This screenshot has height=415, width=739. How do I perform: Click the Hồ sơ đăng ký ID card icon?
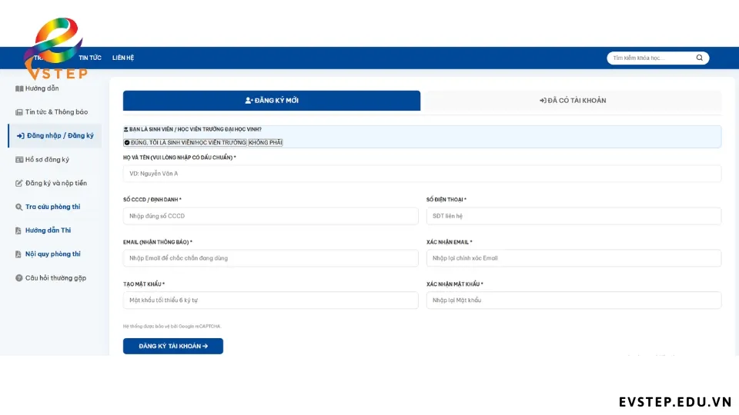point(19,160)
